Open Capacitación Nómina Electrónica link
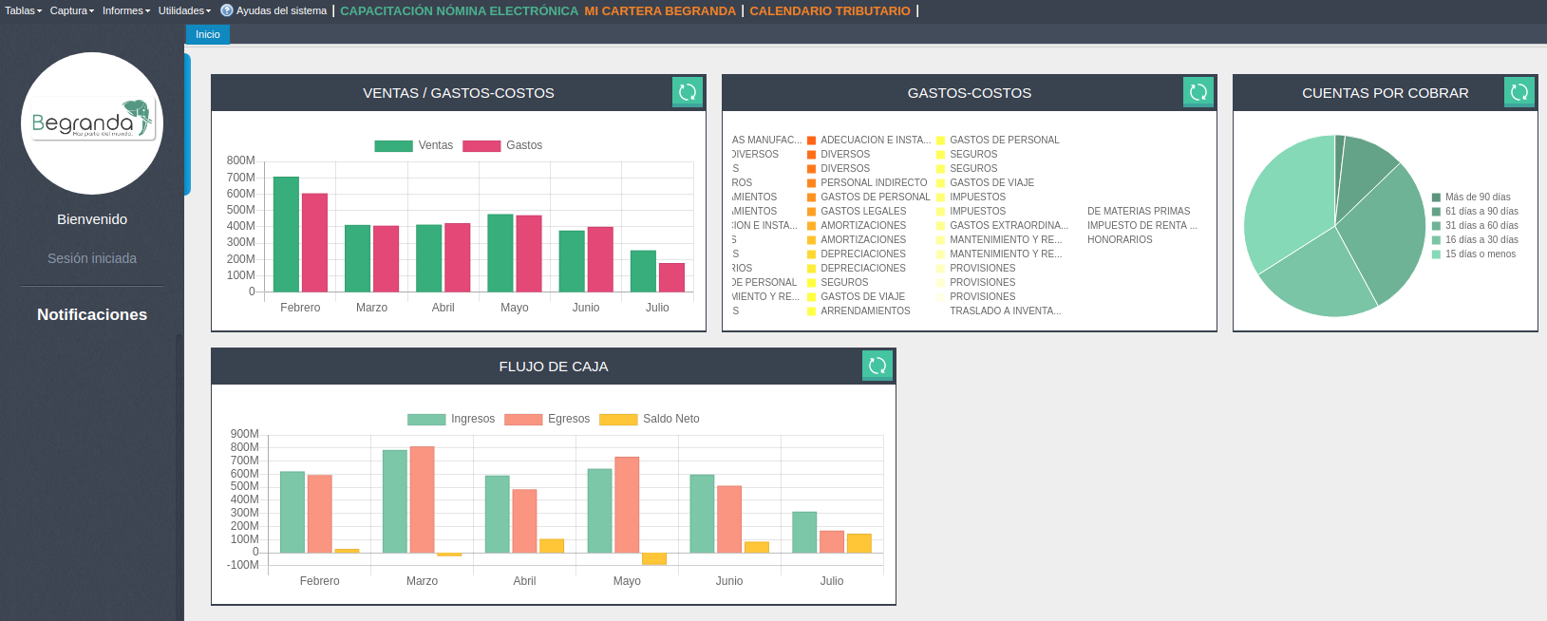 (x=459, y=10)
